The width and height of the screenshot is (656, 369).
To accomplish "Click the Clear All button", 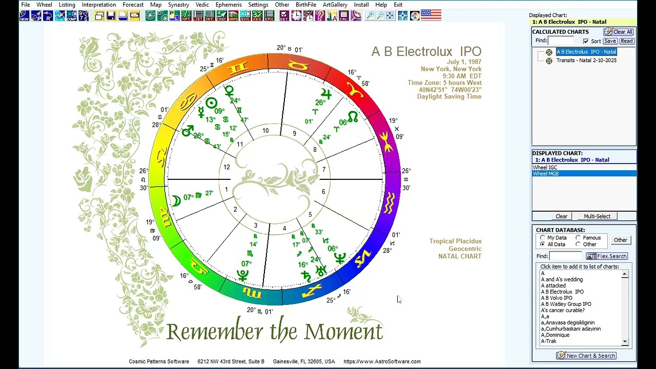I will 619,32.
